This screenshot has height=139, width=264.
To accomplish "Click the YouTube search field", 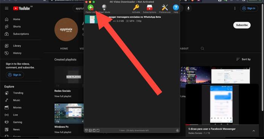I will [79, 8].
